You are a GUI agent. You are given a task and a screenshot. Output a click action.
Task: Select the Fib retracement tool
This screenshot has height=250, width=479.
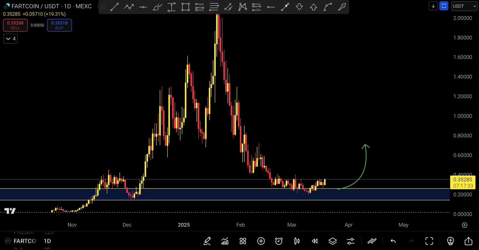(x=200, y=7)
